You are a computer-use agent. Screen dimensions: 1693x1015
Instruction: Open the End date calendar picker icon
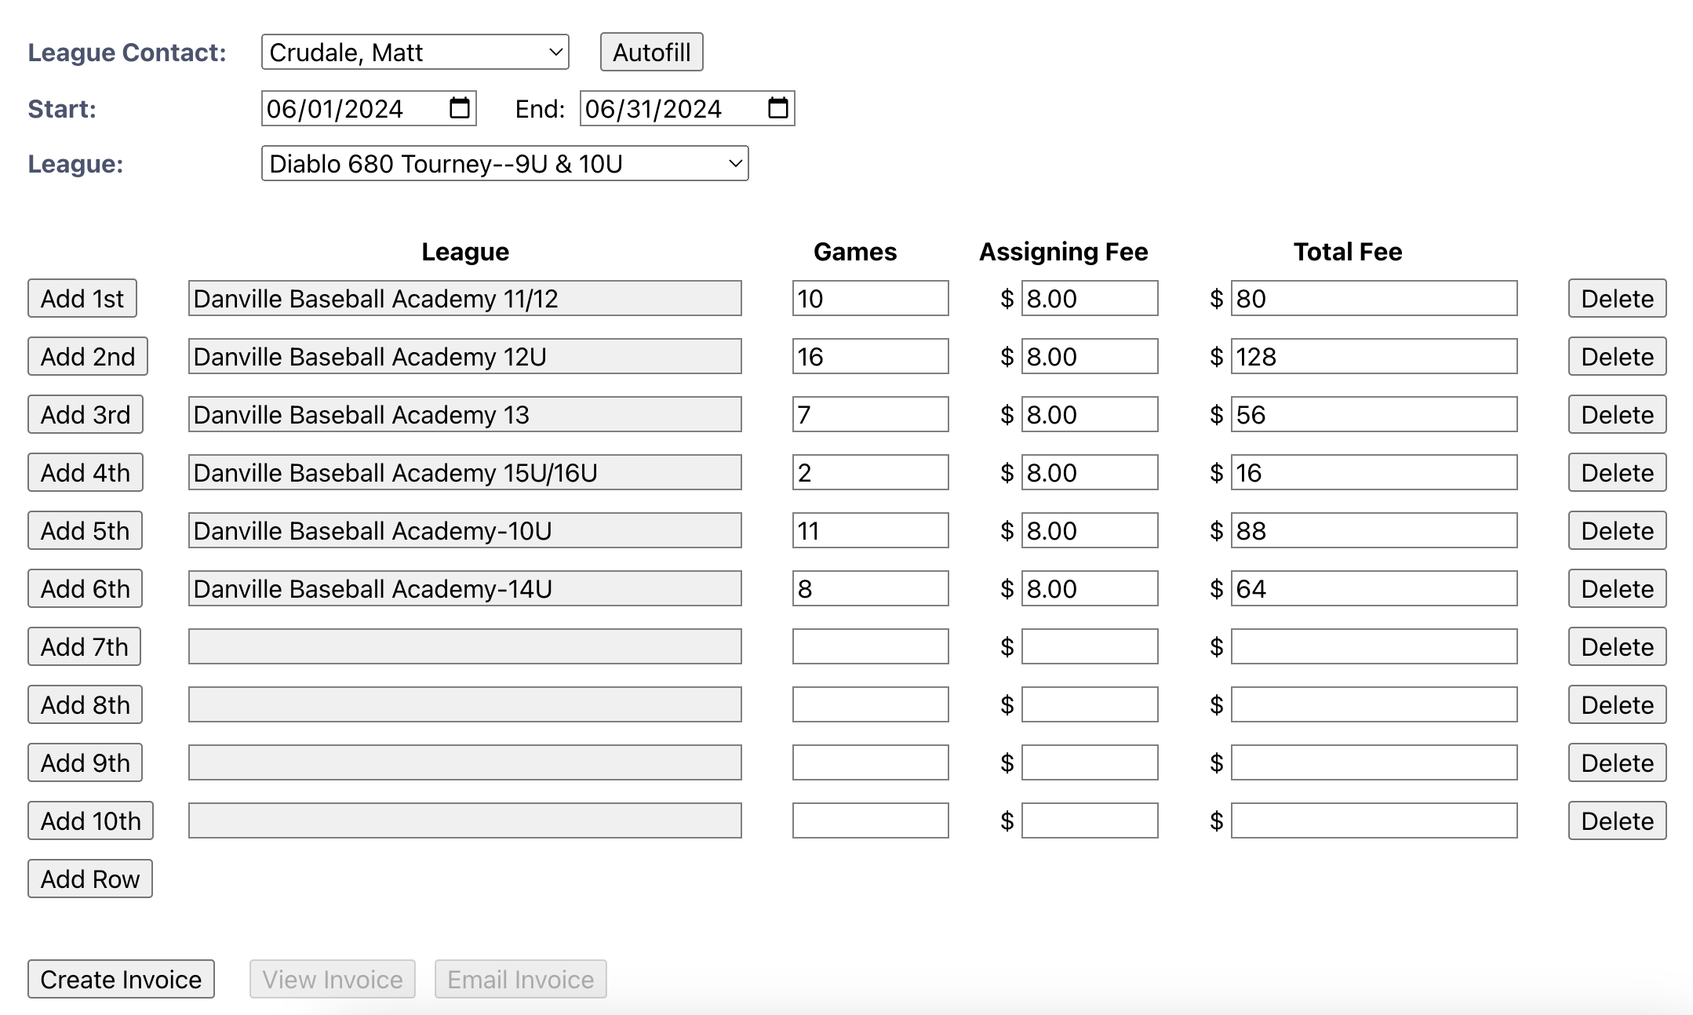777,108
